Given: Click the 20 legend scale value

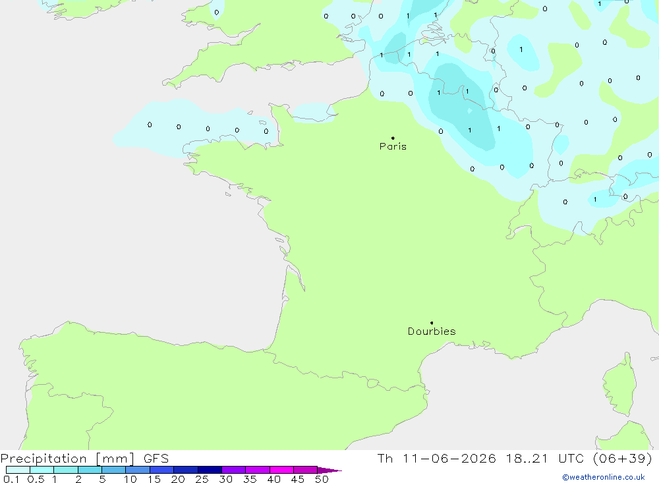Looking at the screenshot, I should (178, 479).
